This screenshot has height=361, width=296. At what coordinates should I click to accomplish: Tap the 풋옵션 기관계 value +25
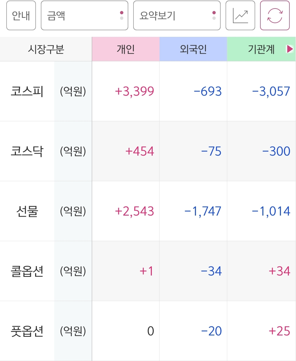pyautogui.click(x=279, y=331)
